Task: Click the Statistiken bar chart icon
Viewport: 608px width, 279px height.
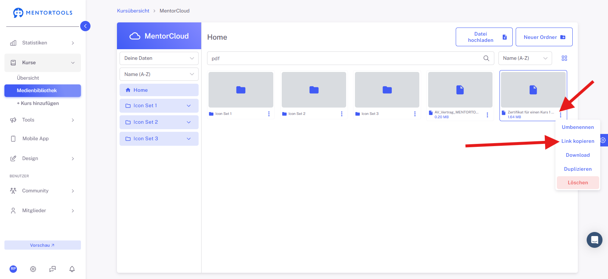Action: (x=13, y=43)
